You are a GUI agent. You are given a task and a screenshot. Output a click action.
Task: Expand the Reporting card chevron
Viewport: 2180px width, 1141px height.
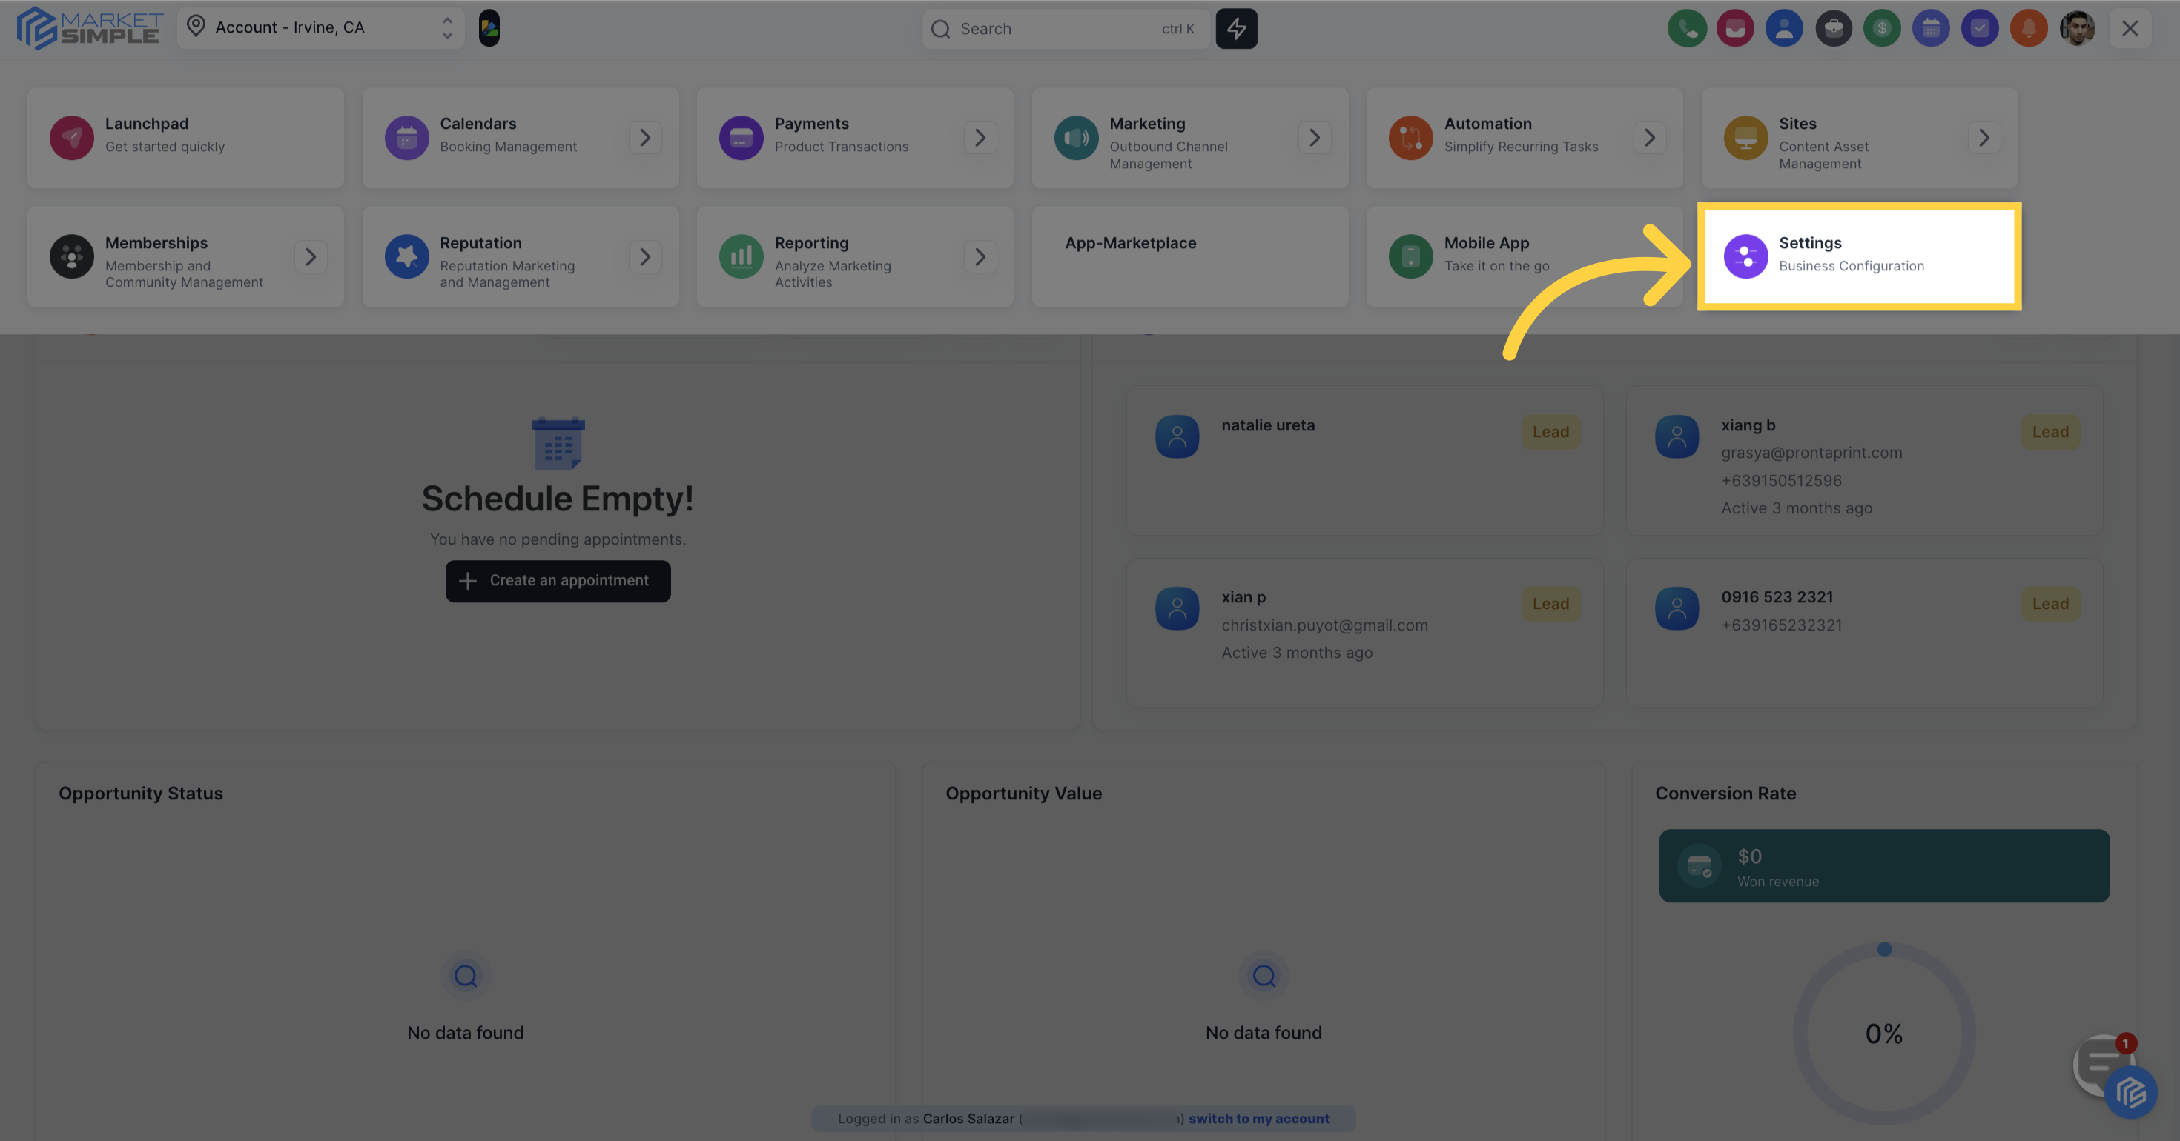coord(979,257)
